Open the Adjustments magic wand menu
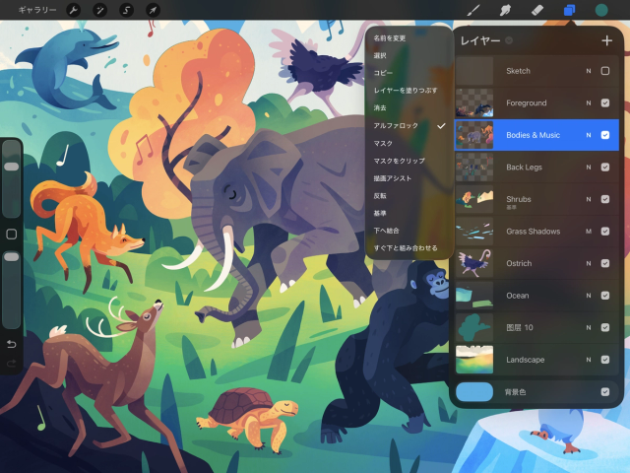The width and height of the screenshot is (630, 473). tap(99, 10)
